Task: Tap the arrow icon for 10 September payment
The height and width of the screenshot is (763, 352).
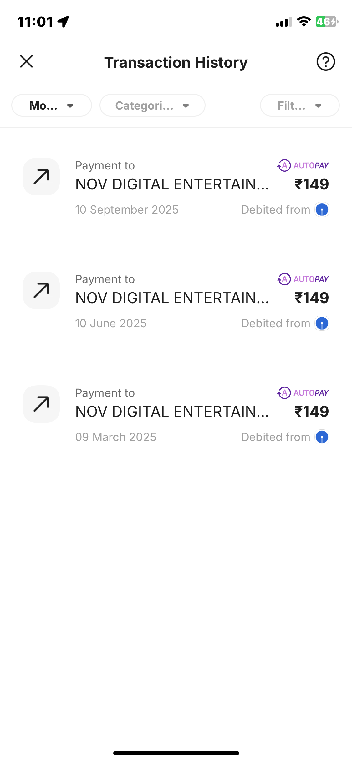Action: [41, 177]
